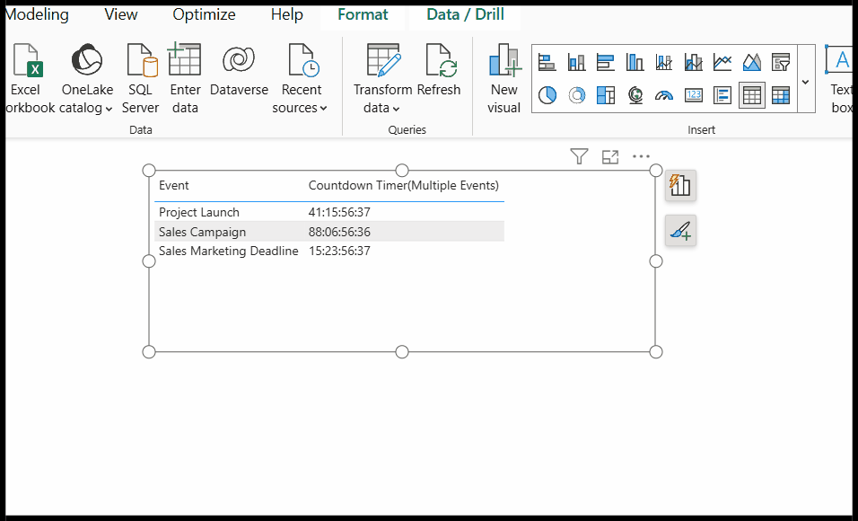Screen dimensions: 858x521
Task: Click the New visual button
Action: [x=503, y=81]
